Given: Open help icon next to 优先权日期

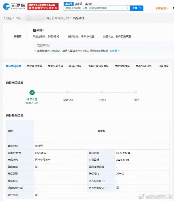Looking at the screenshot, I should 104,181.
